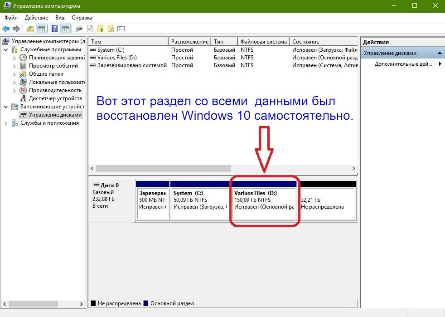The height and width of the screenshot is (317, 445).
Task: Click the Back arrow toolbar icon
Action: 6,29
